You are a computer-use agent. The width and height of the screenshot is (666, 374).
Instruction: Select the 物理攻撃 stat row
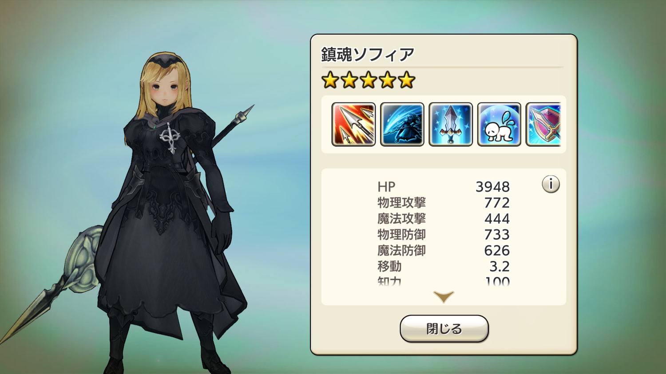point(444,203)
